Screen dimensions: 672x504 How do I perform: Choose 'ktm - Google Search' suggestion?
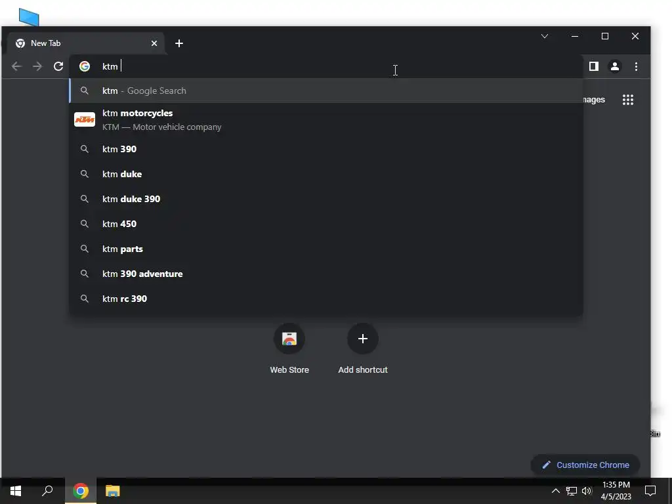tap(325, 91)
